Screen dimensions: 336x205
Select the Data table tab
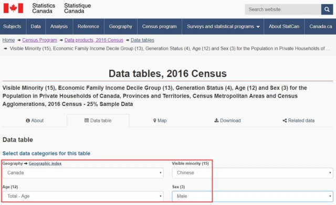[98, 121]
